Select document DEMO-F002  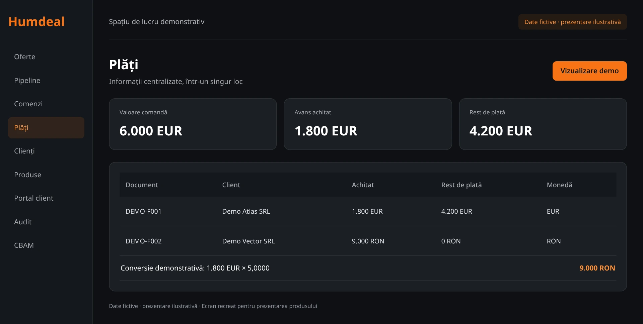tap(143, 241)
